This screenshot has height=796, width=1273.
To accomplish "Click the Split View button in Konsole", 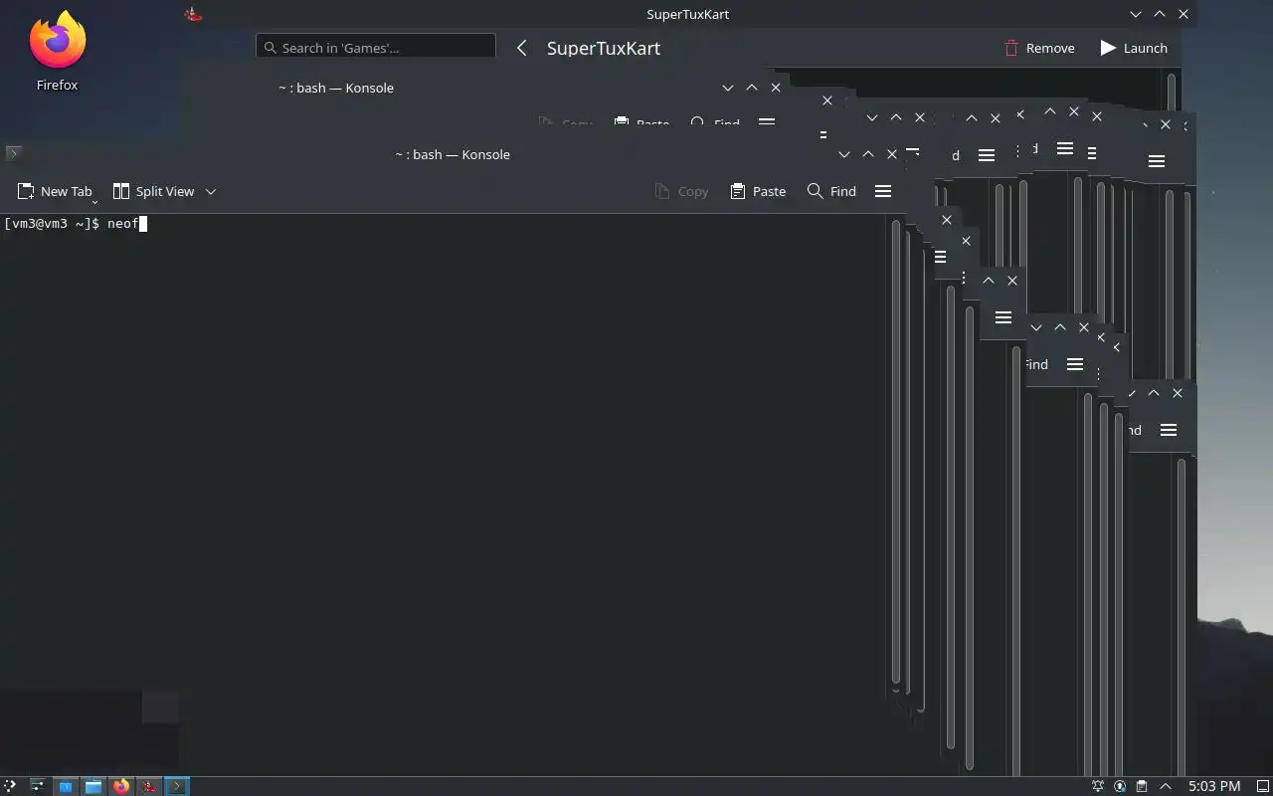I will (154, 191).
